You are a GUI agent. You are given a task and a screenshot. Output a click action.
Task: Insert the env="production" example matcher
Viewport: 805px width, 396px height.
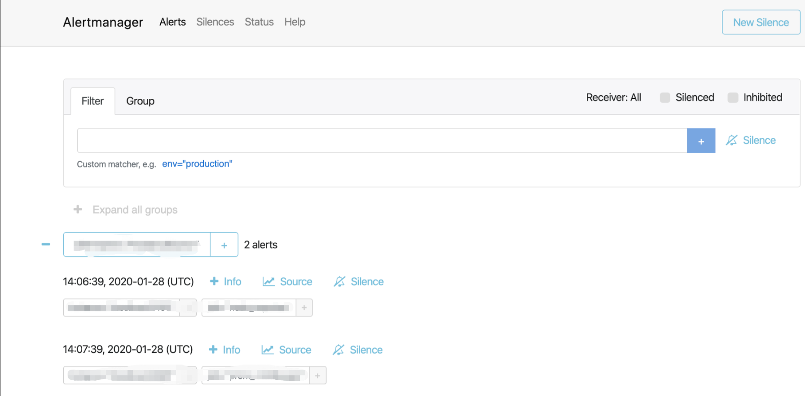coord(197,164)
